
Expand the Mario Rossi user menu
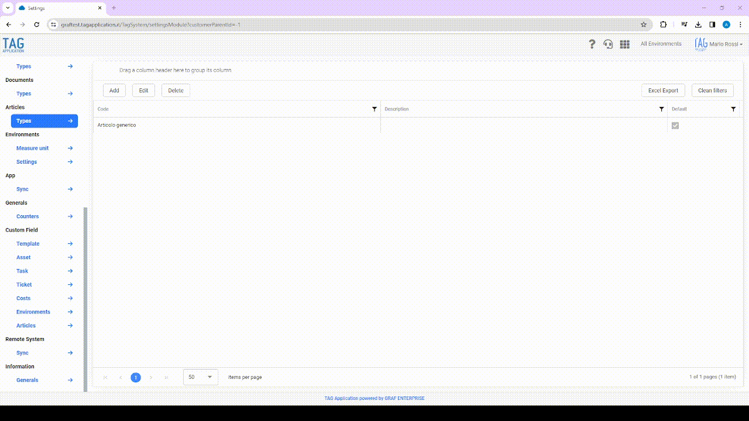(719, 44)
